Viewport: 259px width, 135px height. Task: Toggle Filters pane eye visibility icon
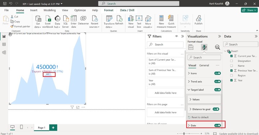coord(176,36)
